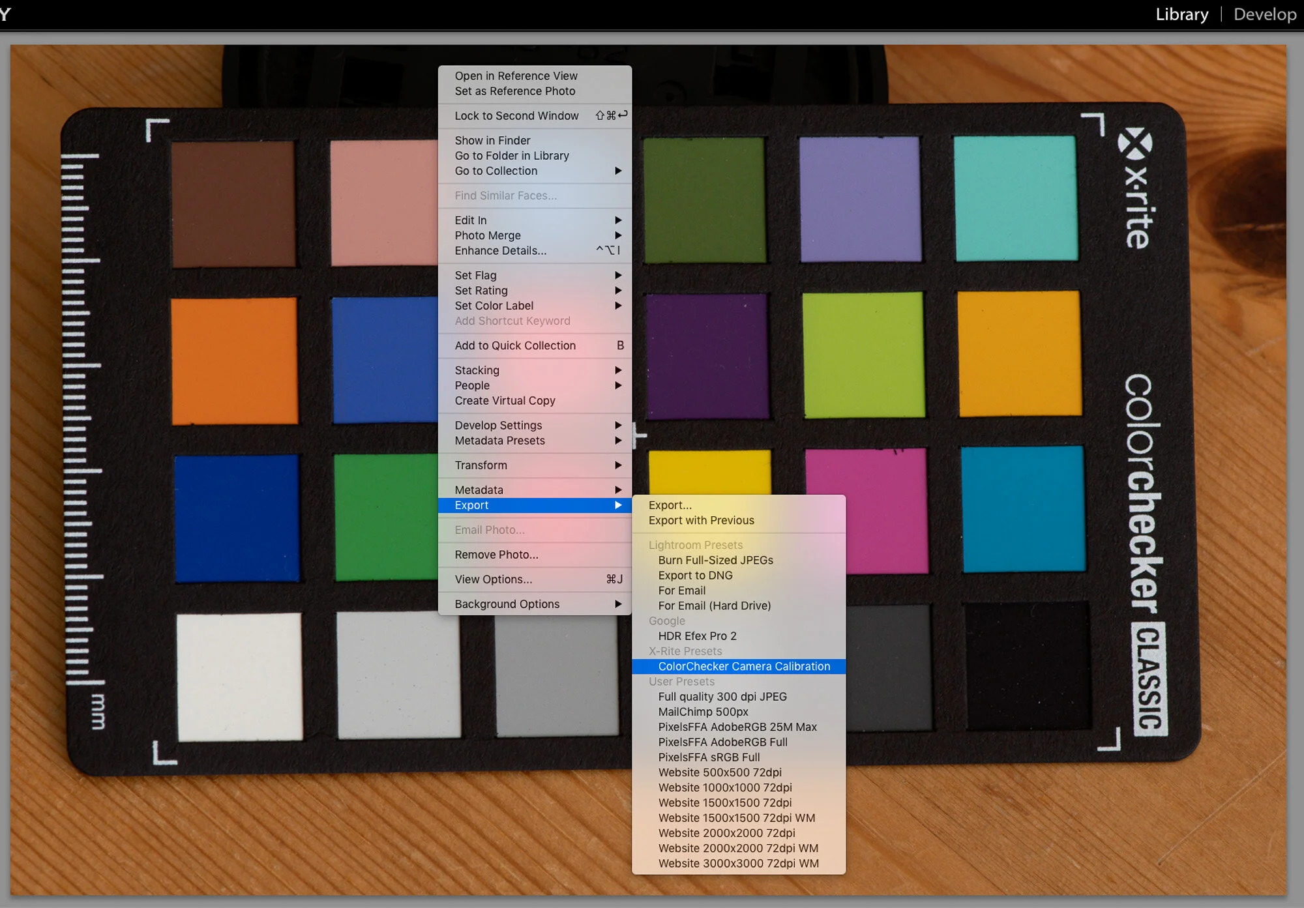Choose Full quality 300 dpi JPEG

point(739,697)
